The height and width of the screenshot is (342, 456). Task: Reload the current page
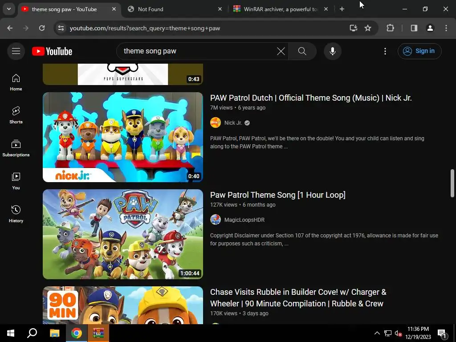coord(42,28)
